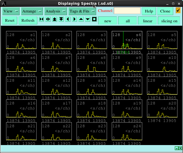Click the red 'Channel:' label
The width and height of the screenshot is (183, 153).
(105, 11)
